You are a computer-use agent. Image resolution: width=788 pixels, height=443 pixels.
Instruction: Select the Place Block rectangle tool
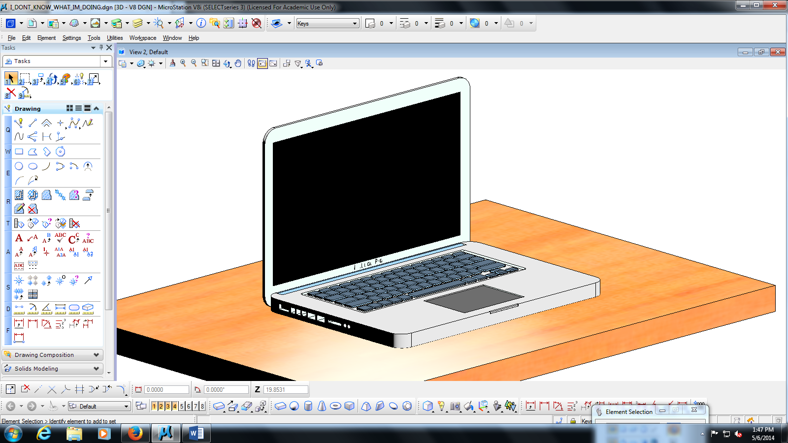click(x=19, y=152)
